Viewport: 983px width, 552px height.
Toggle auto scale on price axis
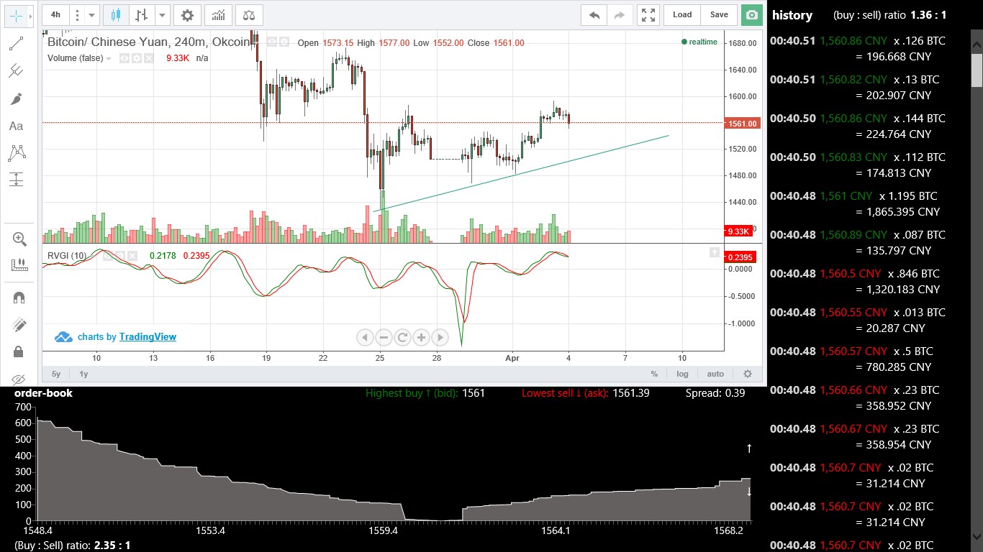coord(715,374)
